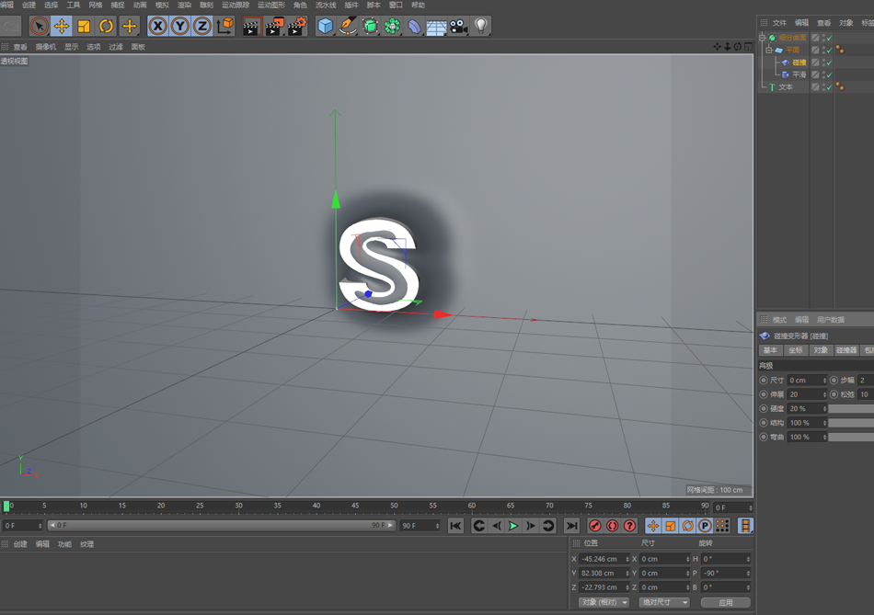Click the last-used tool plus icon
Image resolution: width=874 pixels, height=615 pixels.
130,26
